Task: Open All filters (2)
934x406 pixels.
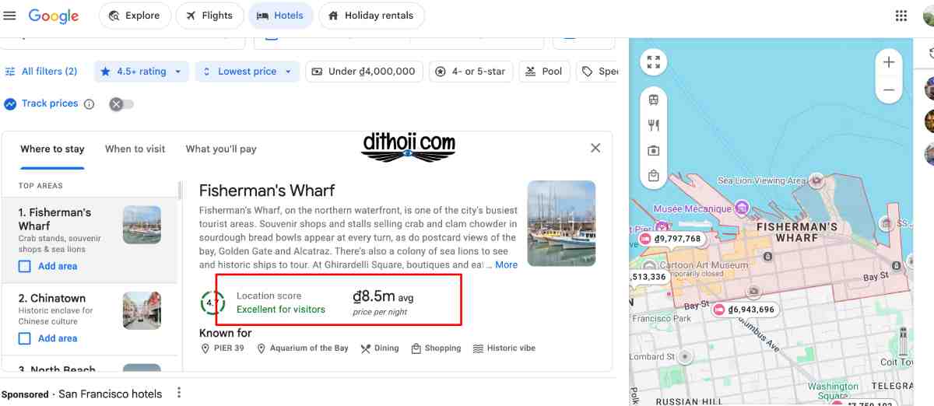Action: [41, 72]
